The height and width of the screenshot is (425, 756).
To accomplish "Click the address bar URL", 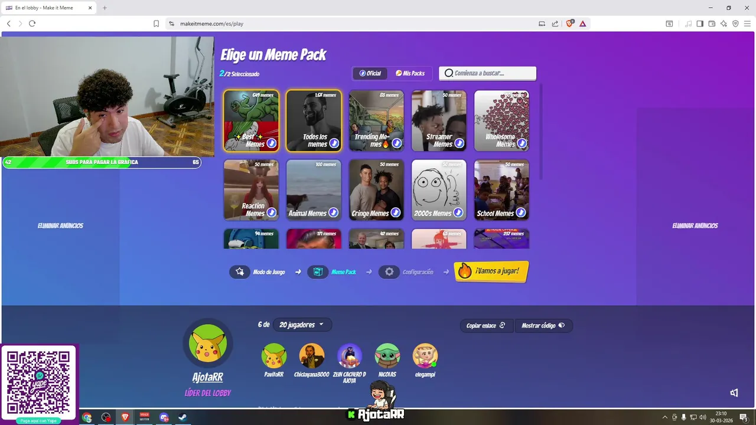I will pos(211,24).
